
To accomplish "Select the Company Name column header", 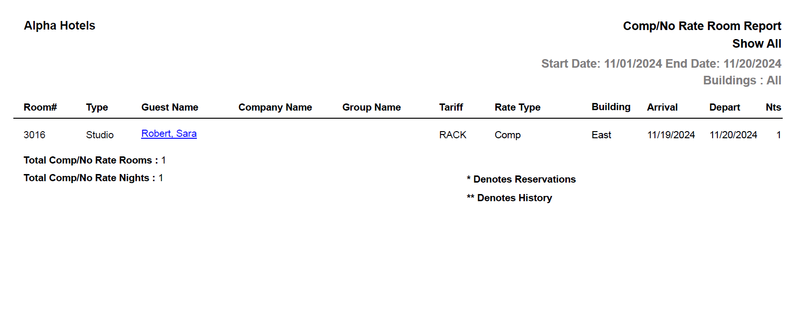I will click(275, 107).
